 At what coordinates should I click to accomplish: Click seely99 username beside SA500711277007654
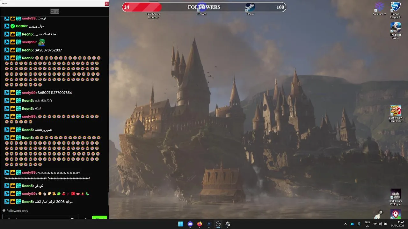point(29,93)
